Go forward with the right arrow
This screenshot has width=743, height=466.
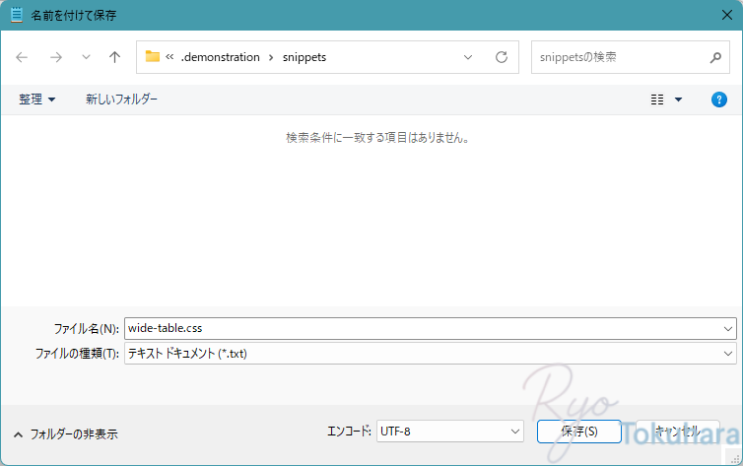click(x=56, y=57)
